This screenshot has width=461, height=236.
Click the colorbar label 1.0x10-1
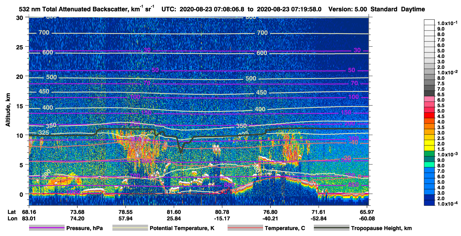click(x=447, y=23)
